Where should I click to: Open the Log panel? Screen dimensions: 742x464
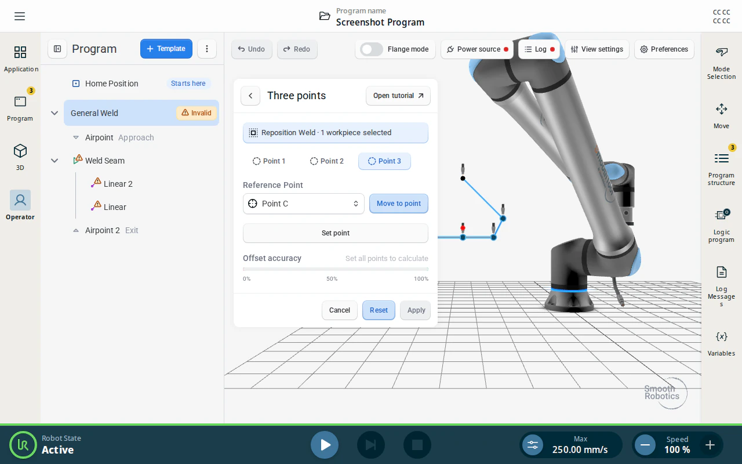(540, 49)
